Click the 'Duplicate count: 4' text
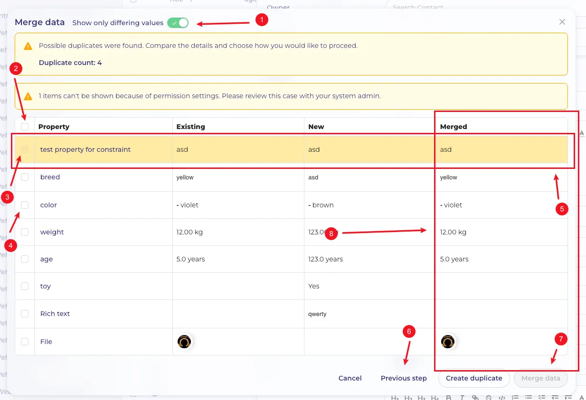Viewport: 586px width, 400px height. pyautogui.click(x=70, y=63)
